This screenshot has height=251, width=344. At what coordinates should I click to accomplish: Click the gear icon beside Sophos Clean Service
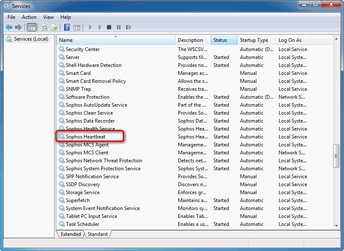point(62,113)
